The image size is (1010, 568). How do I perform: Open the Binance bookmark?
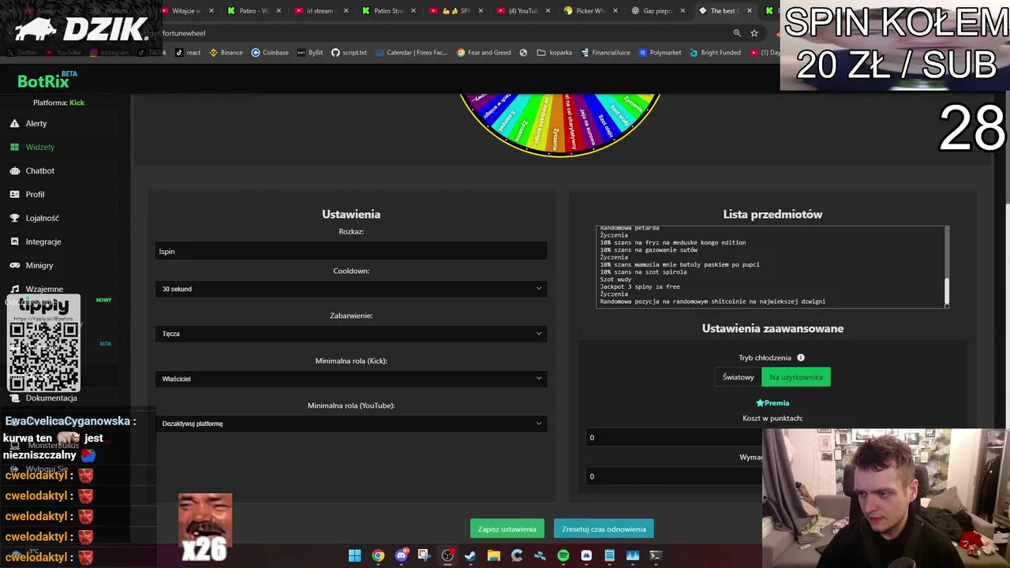(x=226, y=53)
